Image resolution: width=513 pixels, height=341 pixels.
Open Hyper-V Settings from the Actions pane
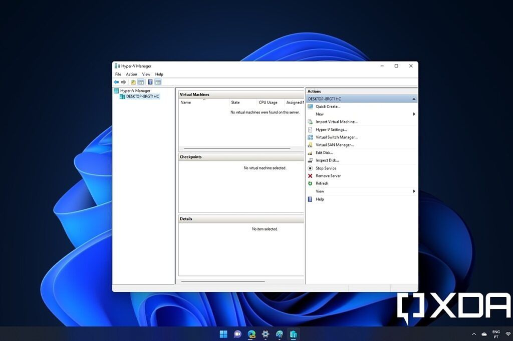pyautogui.click(x=331, y=129)
